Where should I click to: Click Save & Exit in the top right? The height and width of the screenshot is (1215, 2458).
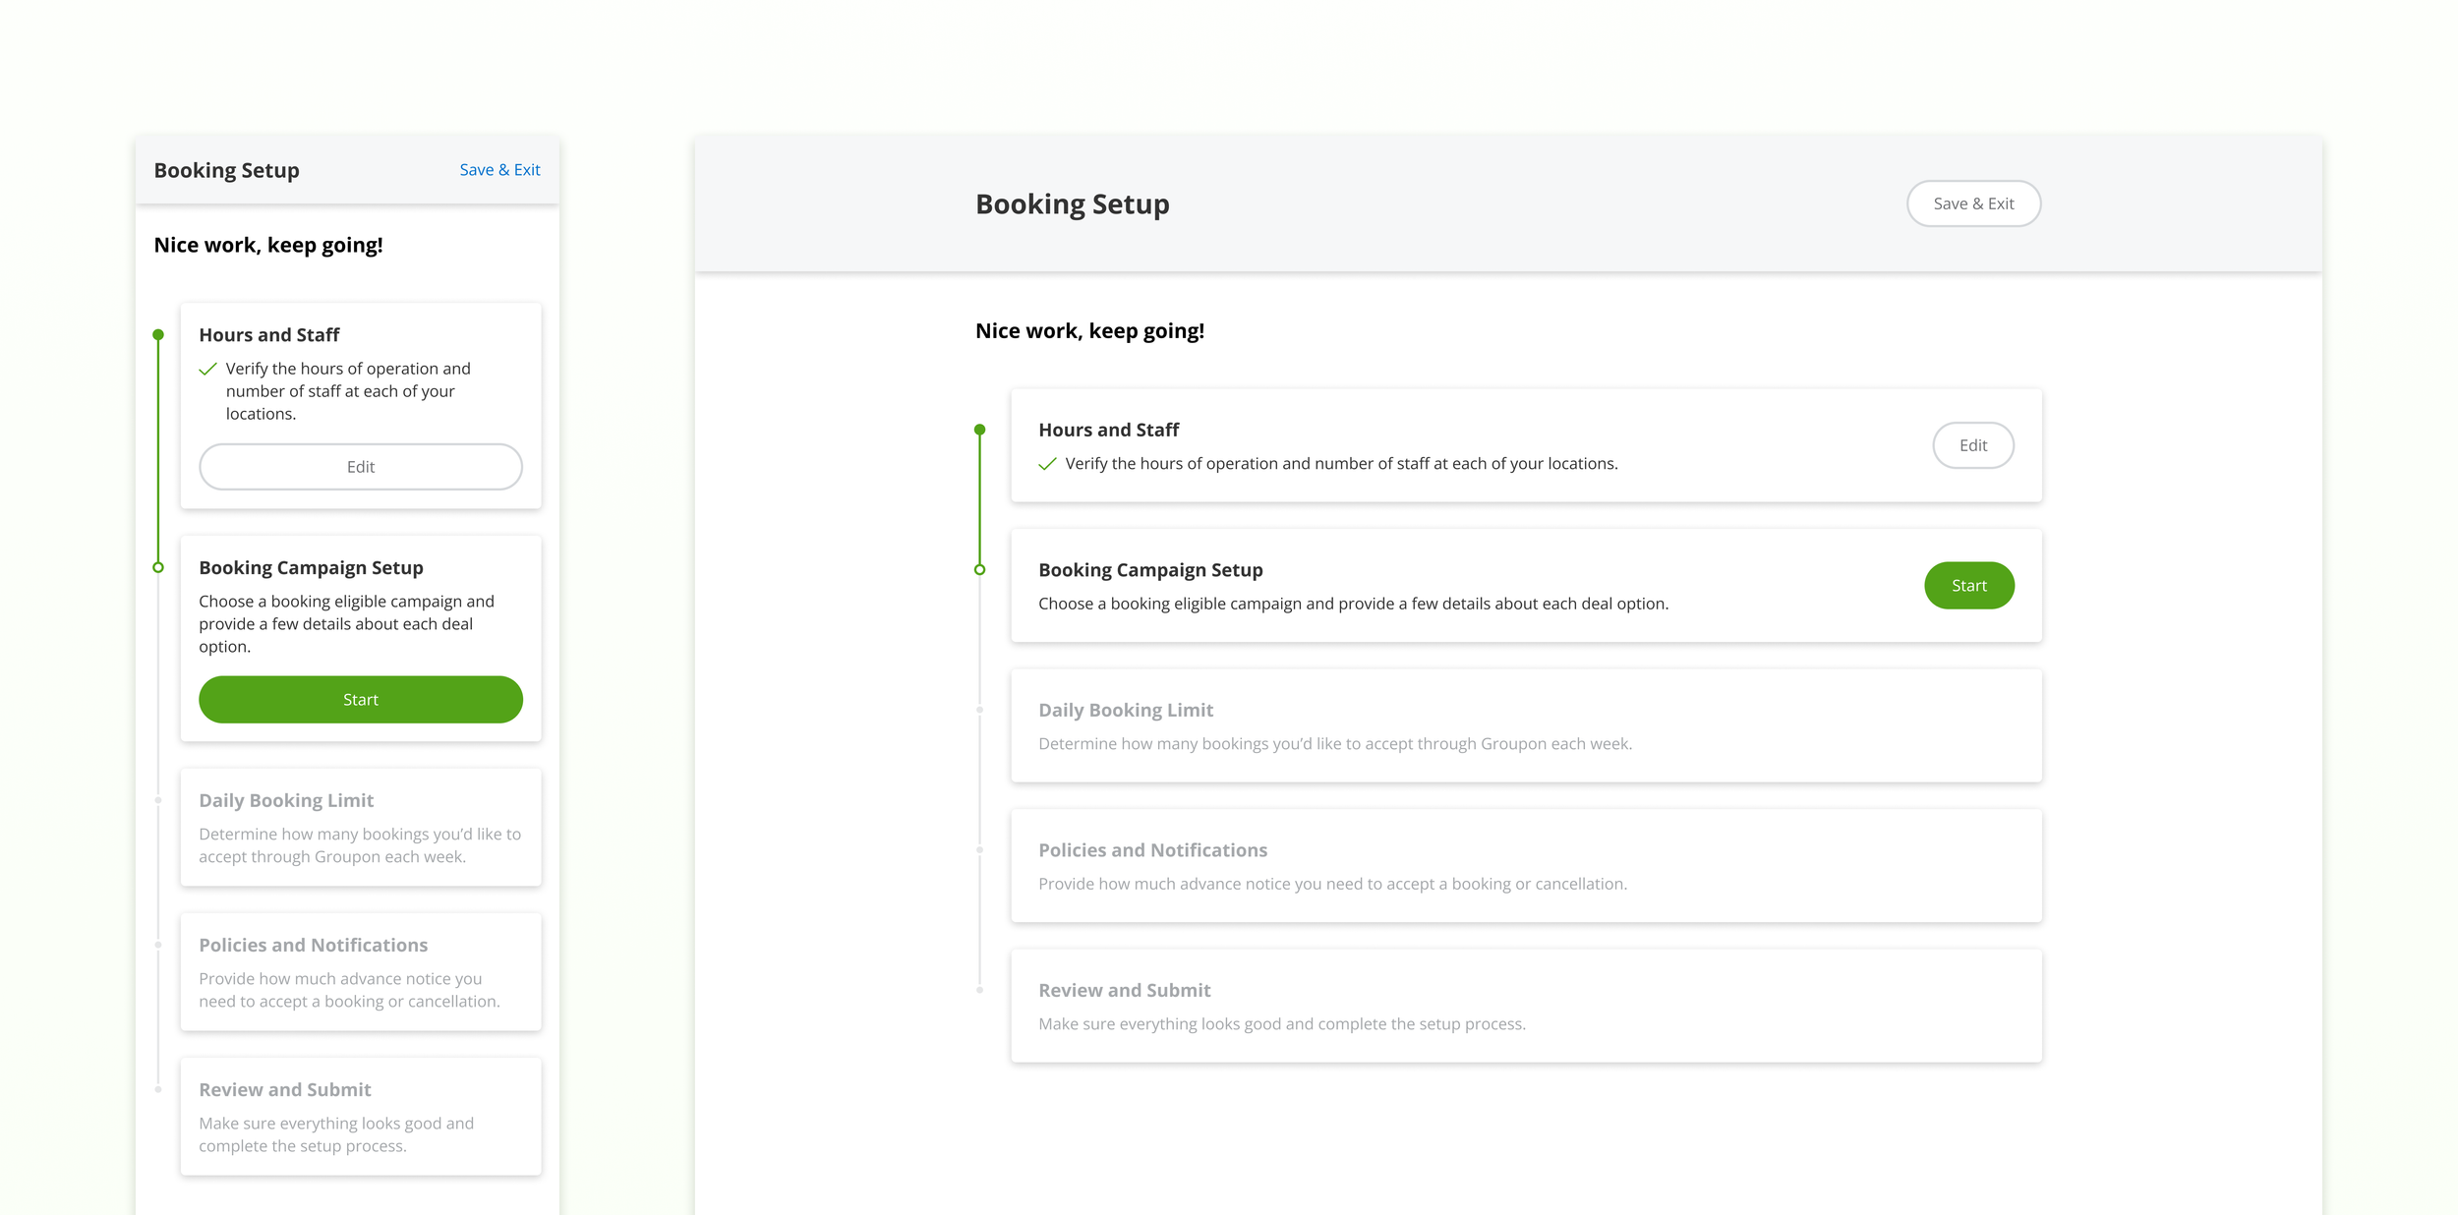click(x=1973, y=203)
